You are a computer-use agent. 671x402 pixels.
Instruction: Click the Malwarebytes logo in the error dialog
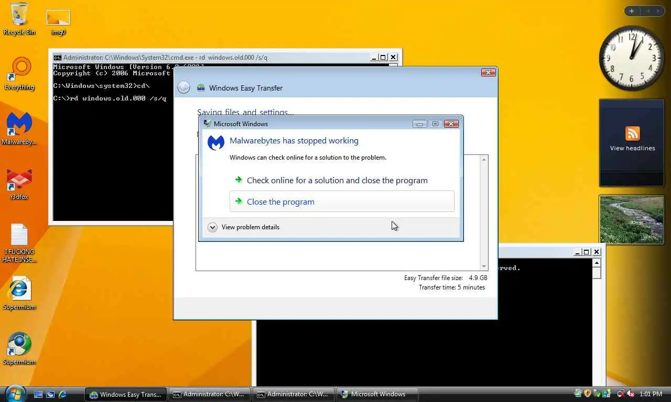pos(215,142)
